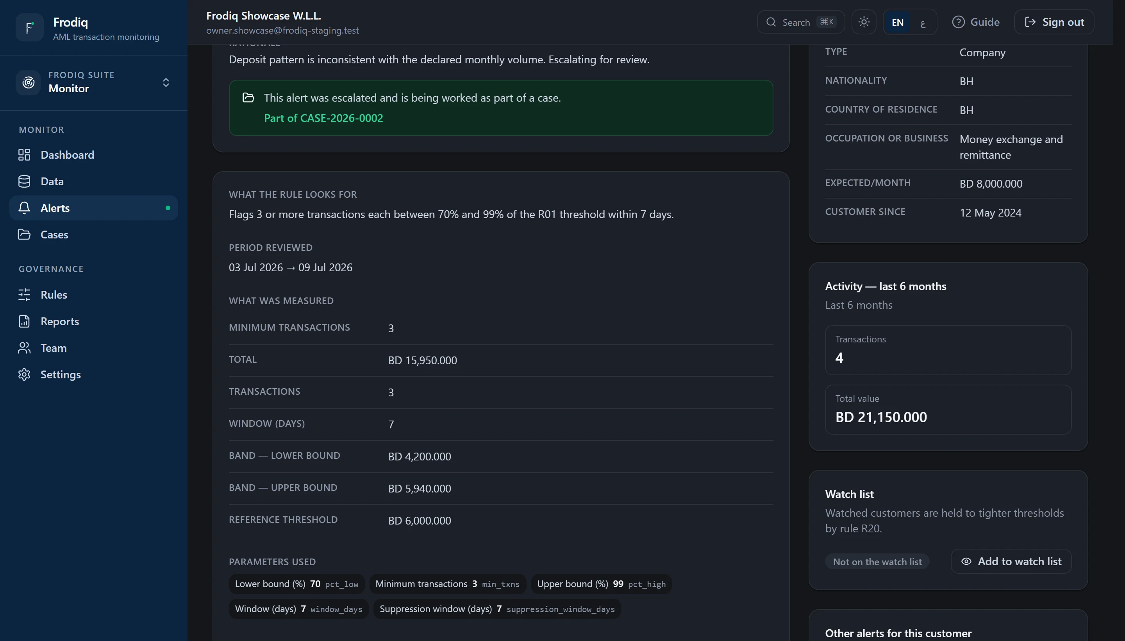Open the Reports page
This screenshot has height=641, width=1125.
[94, 321]
